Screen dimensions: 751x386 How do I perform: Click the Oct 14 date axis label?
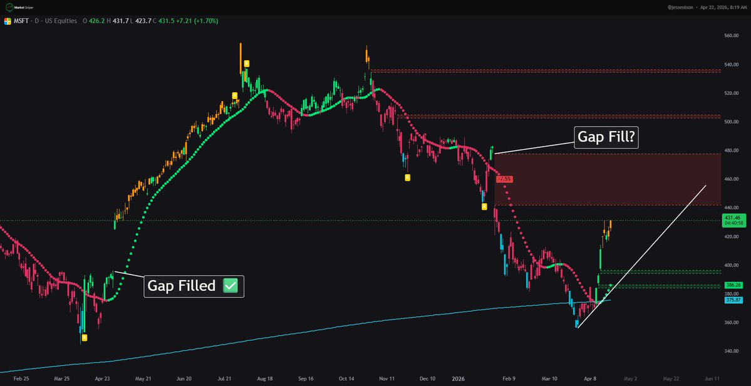[x=346, y=378]
